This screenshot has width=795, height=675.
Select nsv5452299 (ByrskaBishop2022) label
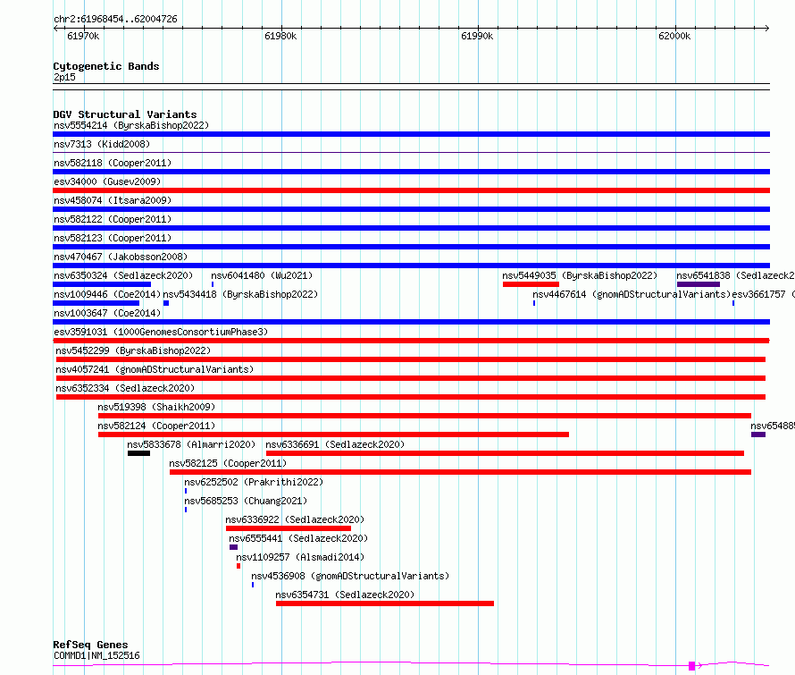click(133, 350)
